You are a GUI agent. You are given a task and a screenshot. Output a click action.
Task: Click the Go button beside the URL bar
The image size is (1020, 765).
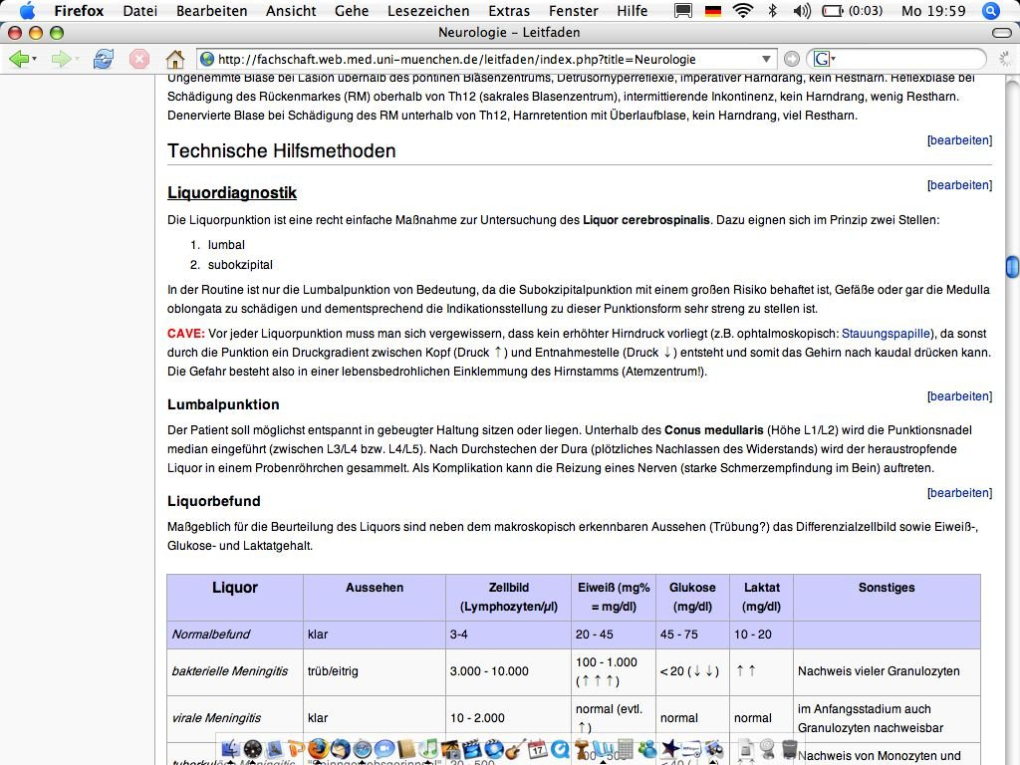click(x=792, y=59)
